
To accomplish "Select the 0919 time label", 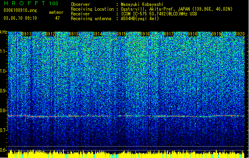I will point(216,34).
